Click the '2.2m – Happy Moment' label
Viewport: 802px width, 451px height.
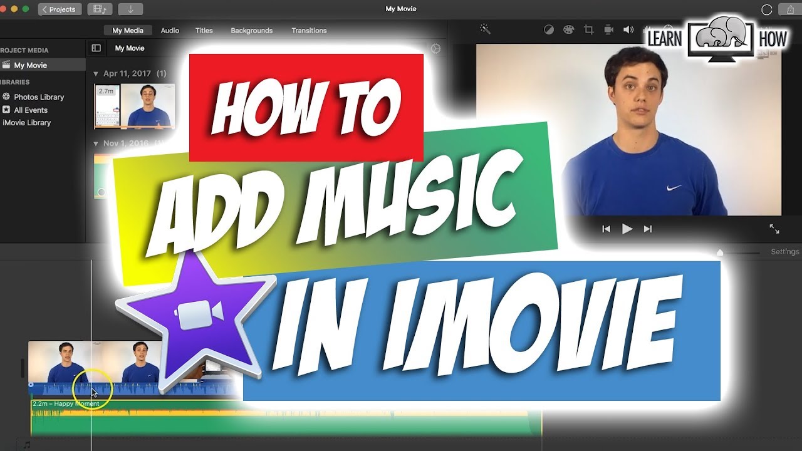click(x=66, y=404)
